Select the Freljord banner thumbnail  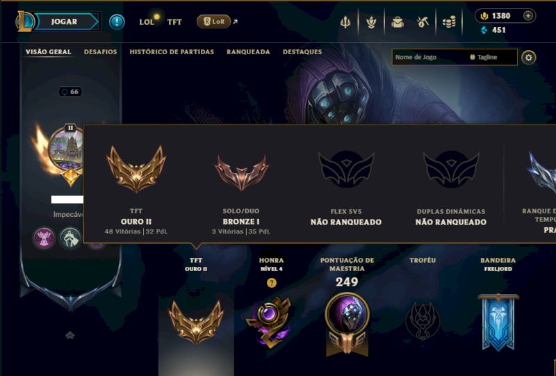tap(498, 322)
